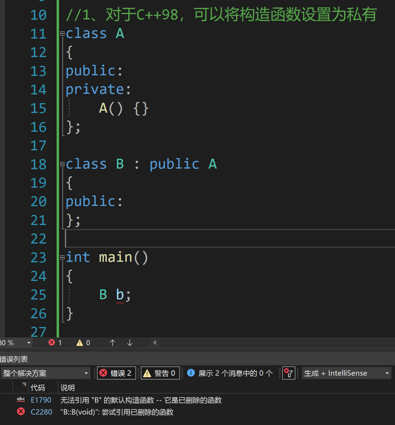Go to next issue with down arrow
This screenshot has height=425, width=395.
[x=130, y=343]
